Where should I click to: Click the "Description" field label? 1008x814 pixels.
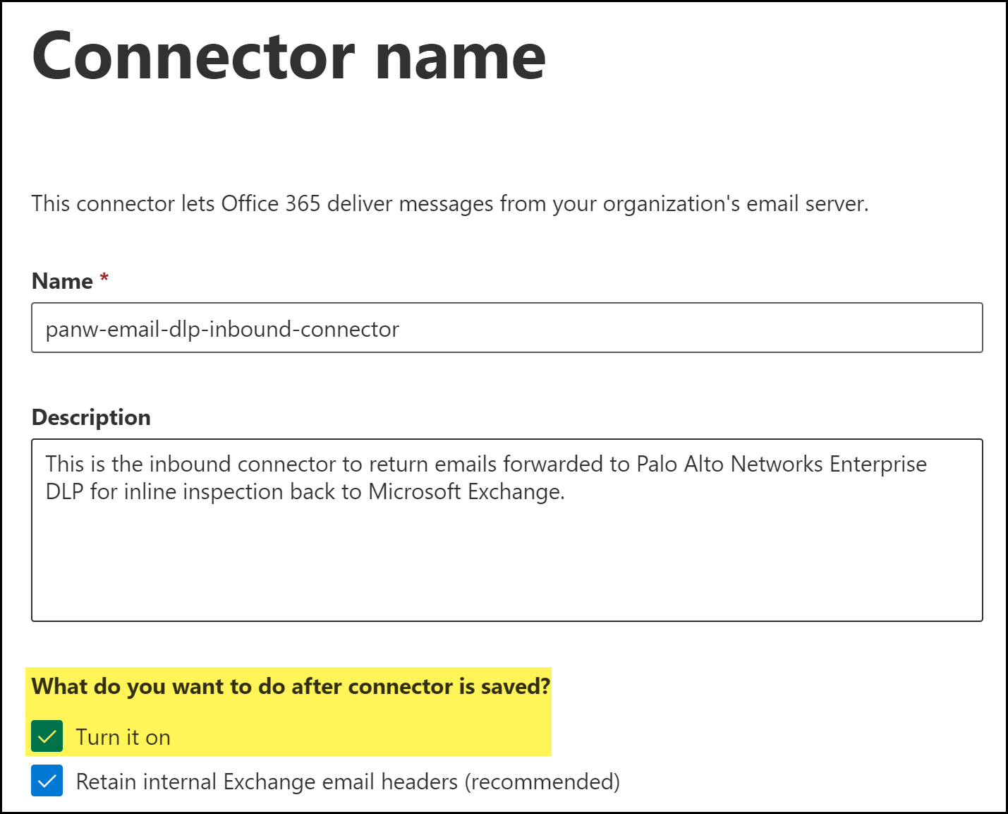click(91, 417)
